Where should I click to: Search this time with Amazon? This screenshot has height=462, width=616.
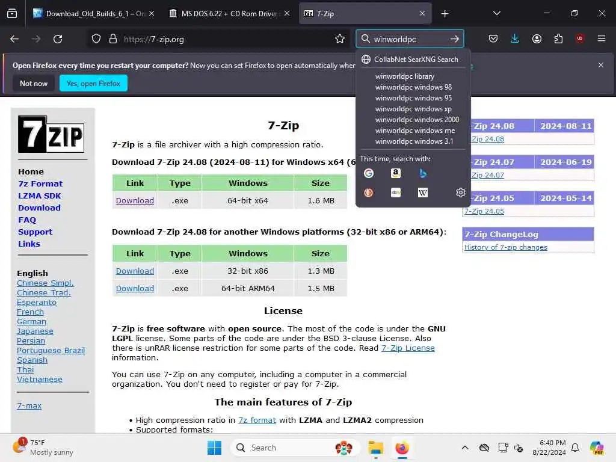click(x=396, y=173)
